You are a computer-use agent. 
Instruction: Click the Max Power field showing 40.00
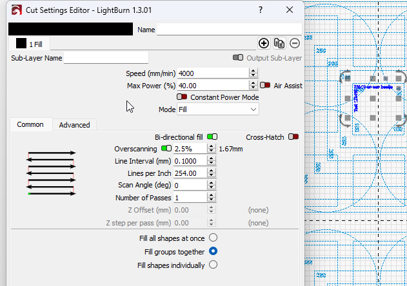point(213,86)
